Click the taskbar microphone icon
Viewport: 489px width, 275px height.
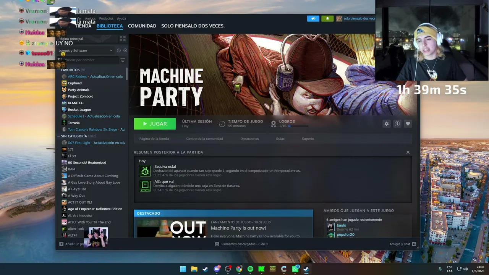click(440, 269)
